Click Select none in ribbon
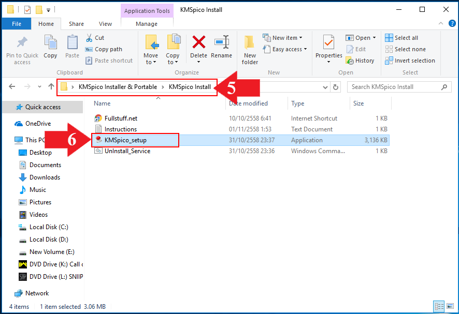The width and height of the screenshot is (459, 314). pyautogui.click(x=405, y=49)
